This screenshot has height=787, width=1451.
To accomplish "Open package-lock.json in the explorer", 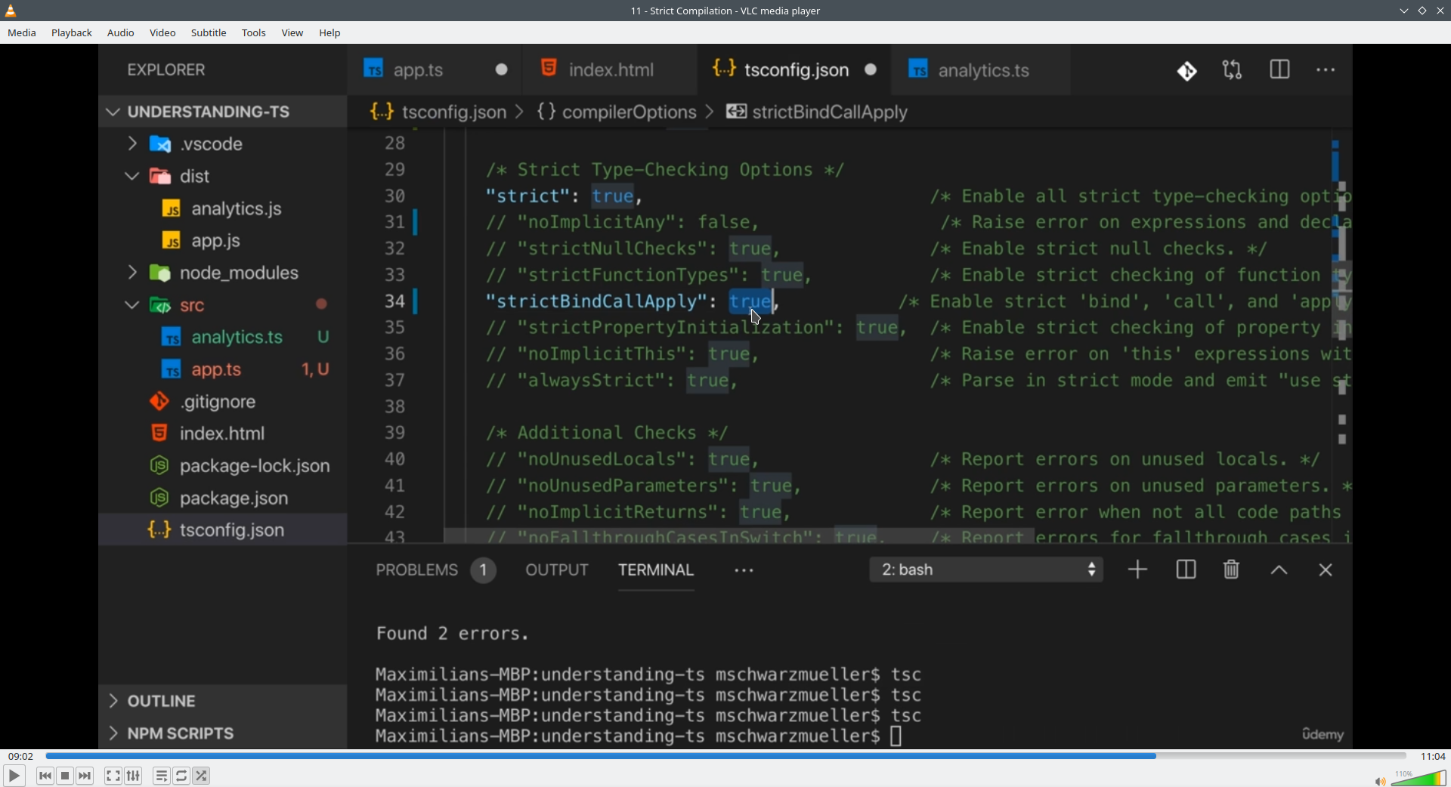I will pos(222,466).
